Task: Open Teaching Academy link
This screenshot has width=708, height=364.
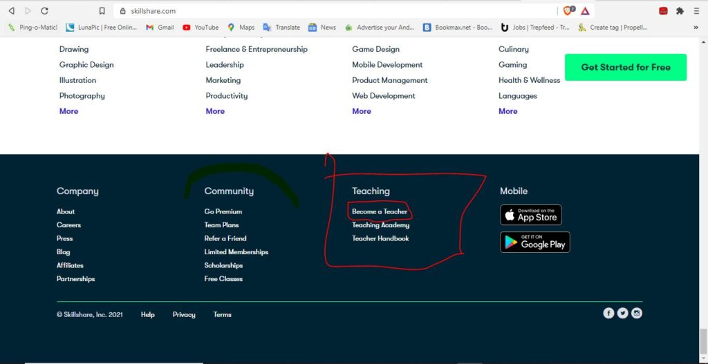Action: 381,225
